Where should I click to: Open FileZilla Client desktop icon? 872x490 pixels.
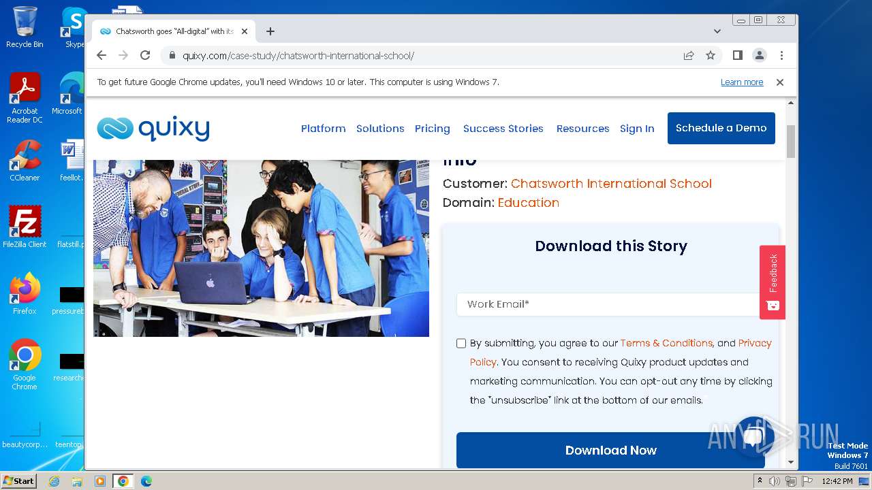point(25,227)
